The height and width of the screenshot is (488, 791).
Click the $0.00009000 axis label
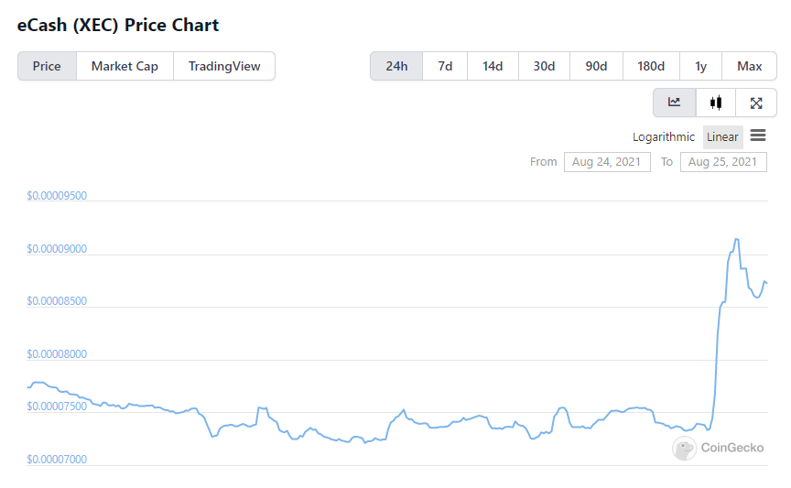coord(57,249)
